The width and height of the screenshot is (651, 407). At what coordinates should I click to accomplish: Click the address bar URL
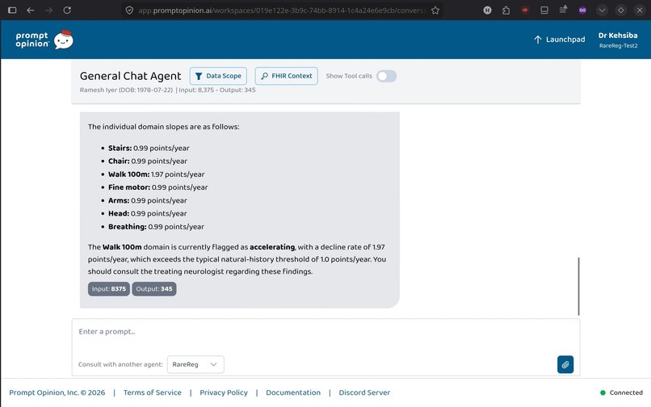283,10
